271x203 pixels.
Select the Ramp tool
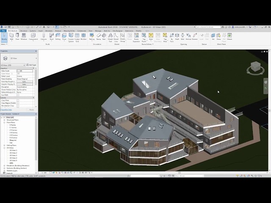pyautogui.click(x=99, y=37)
